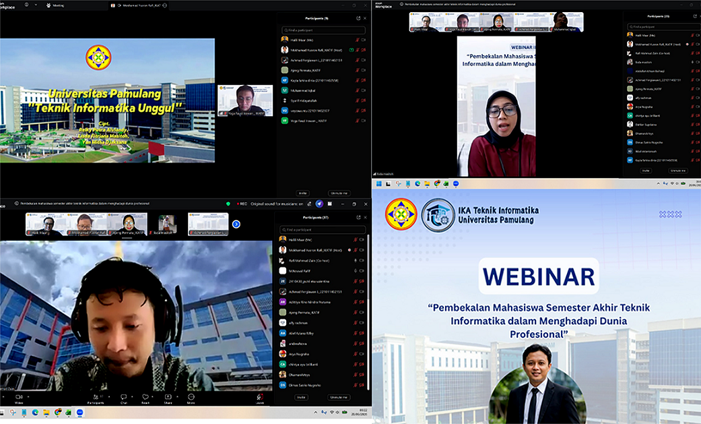Click blue next-arrow in bottom-left gallery strip
The width and height of the screenshot is (701, 424).
[236, 224]
